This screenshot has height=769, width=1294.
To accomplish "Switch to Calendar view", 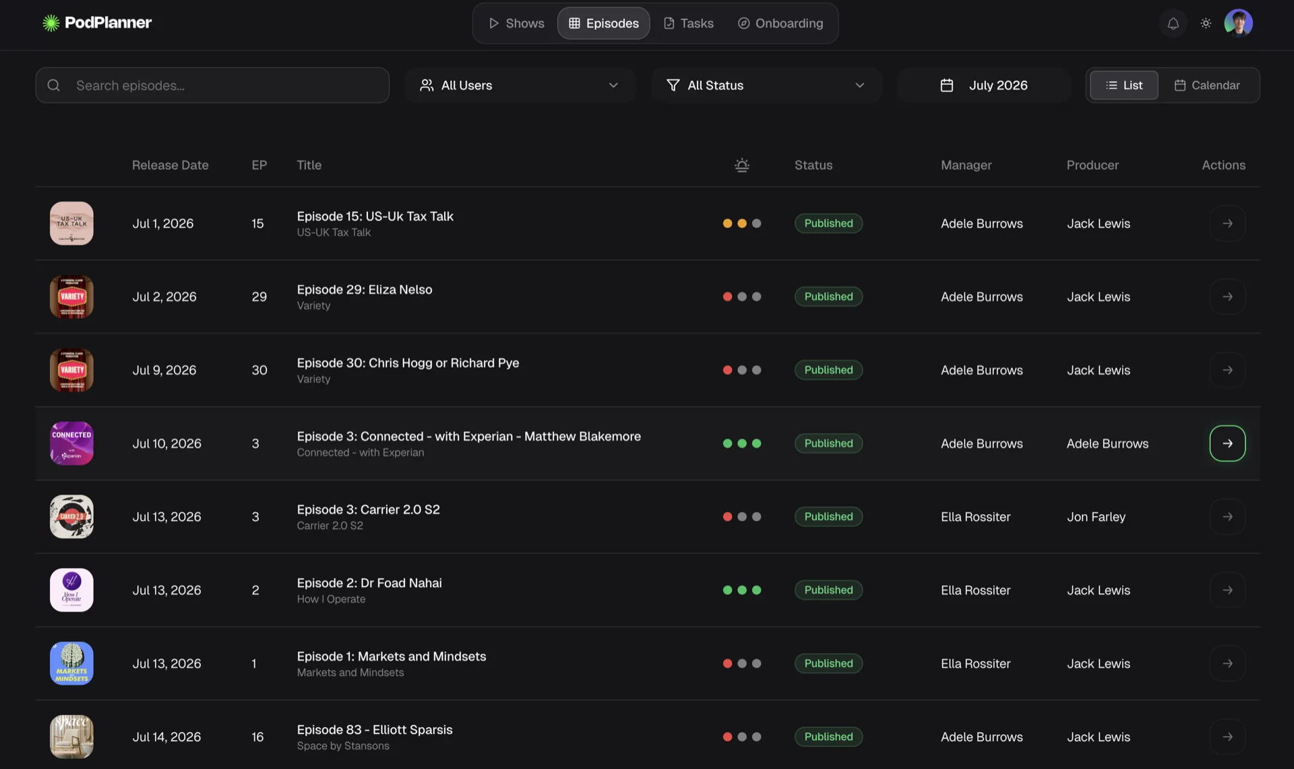I will (x=1207, y=85).
